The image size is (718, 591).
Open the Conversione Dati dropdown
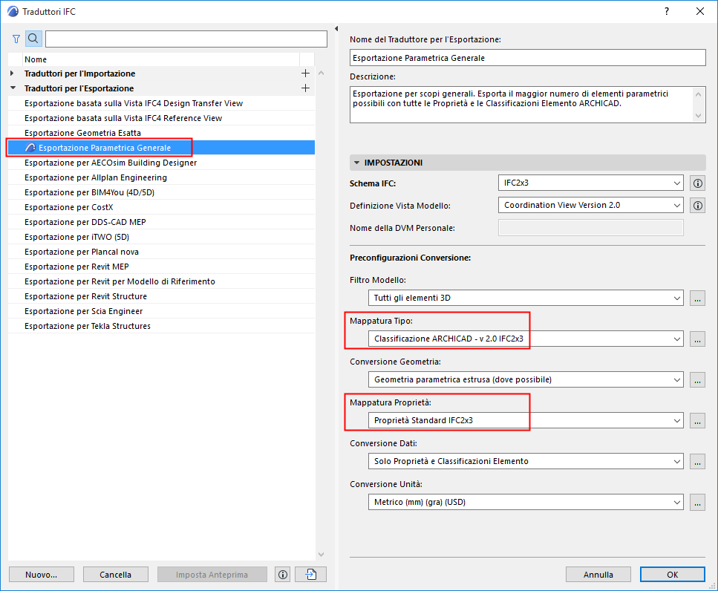coord(526,461)
